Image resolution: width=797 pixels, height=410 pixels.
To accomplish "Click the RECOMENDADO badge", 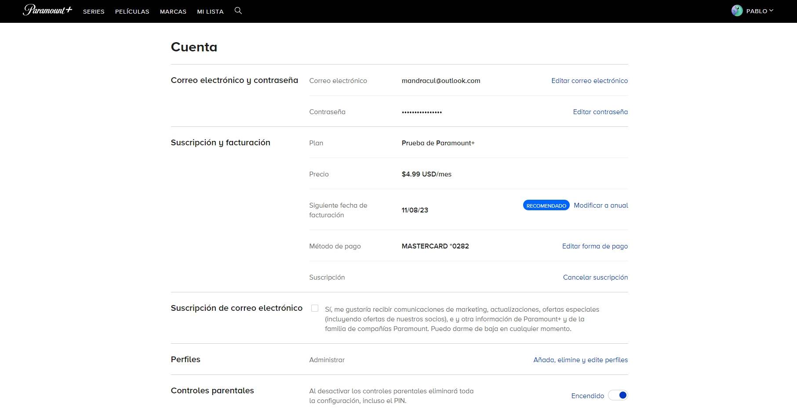I will coord(546,205).
